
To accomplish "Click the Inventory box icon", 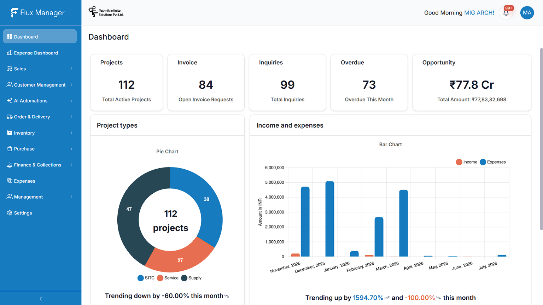I will click(x=10, y=133).
